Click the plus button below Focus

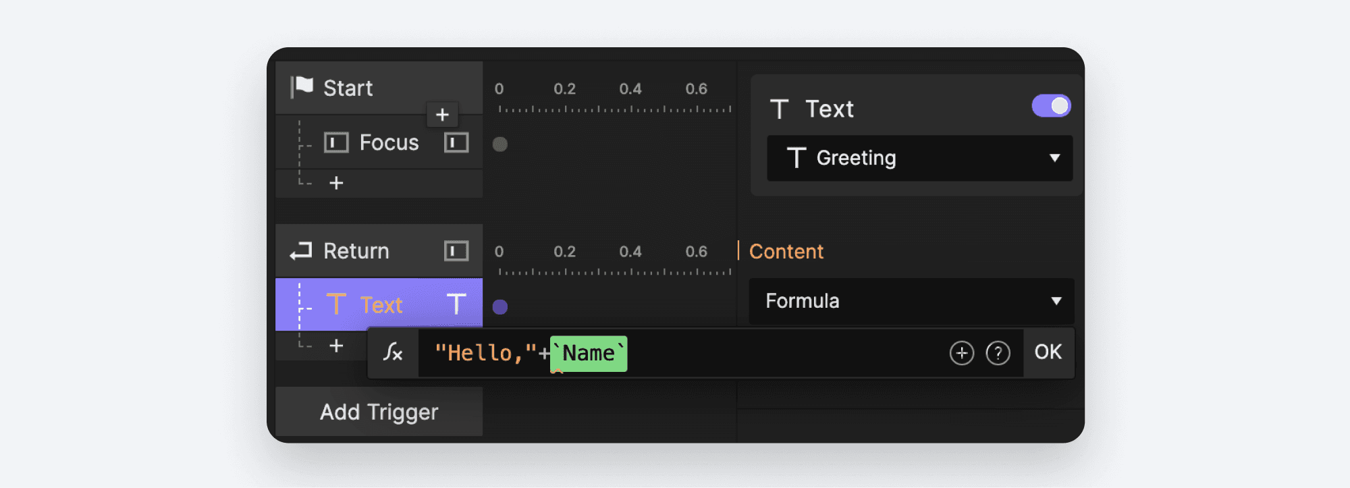pyautogui.click(x=337, y=182)
